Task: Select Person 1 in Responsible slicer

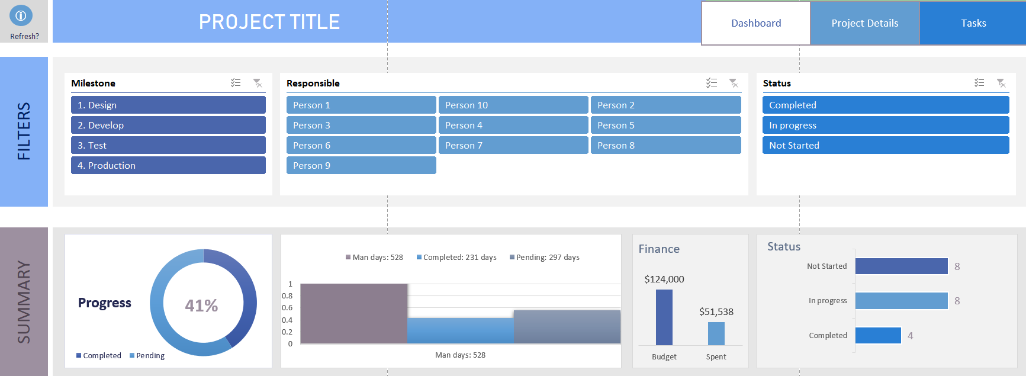Action: pos(361,105)
